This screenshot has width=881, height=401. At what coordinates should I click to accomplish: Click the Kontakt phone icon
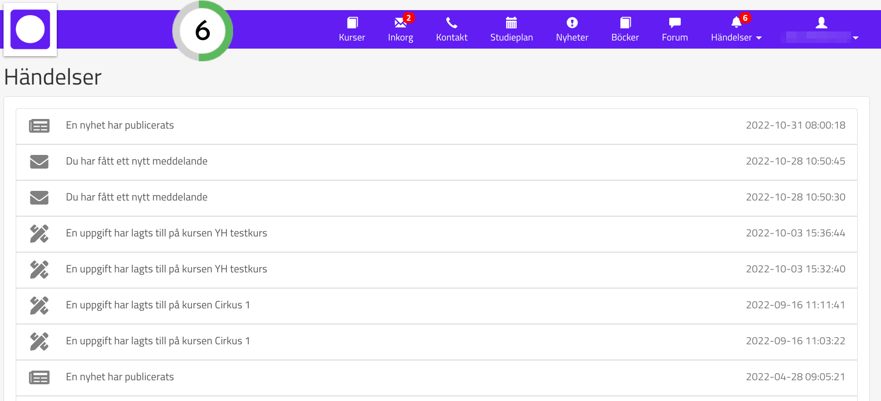tap(451, 23)
